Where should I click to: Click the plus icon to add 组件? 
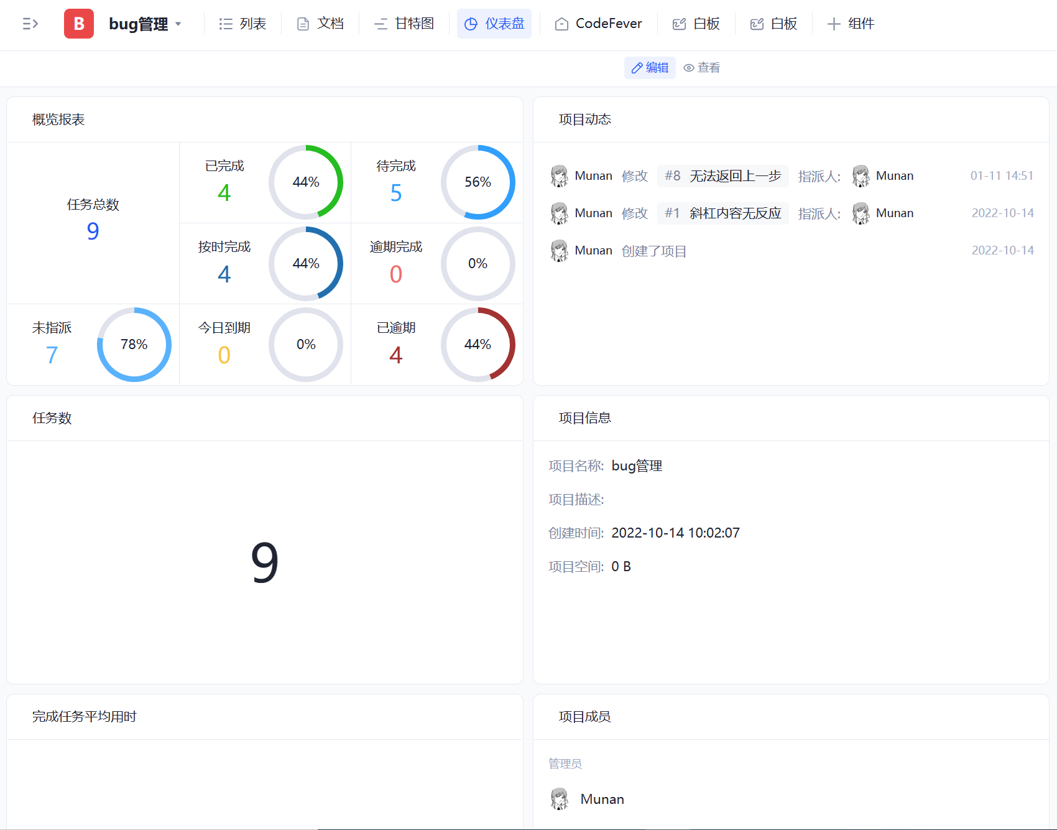tap(834, 24)
